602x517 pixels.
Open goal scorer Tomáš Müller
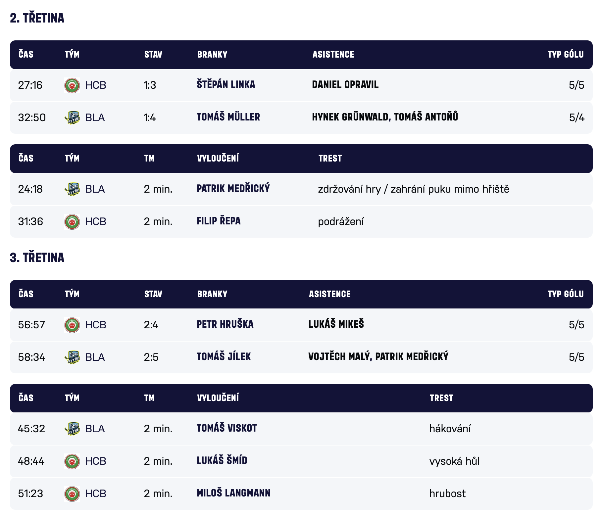pos(228,117)
